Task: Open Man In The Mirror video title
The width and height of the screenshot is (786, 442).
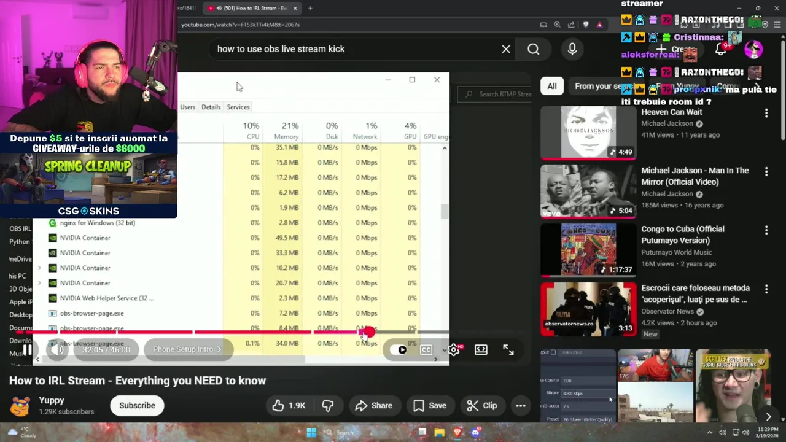Action: point(695,176)
